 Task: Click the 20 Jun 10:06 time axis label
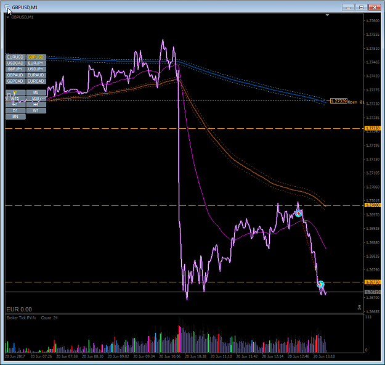169,356
